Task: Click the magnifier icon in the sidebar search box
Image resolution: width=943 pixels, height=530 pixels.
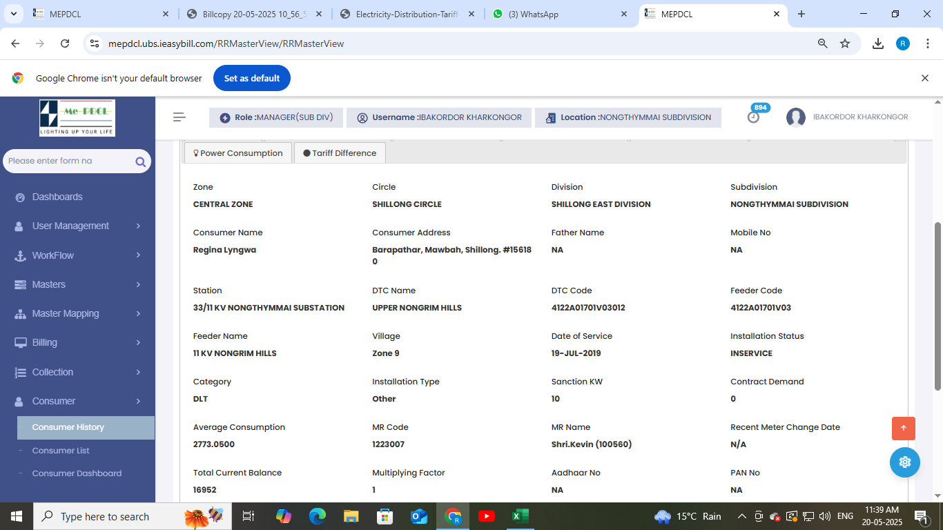Action: pyautogui.click(x=140, y=161)
